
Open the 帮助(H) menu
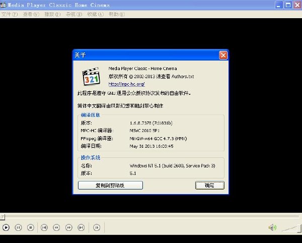tap(117, 14)
